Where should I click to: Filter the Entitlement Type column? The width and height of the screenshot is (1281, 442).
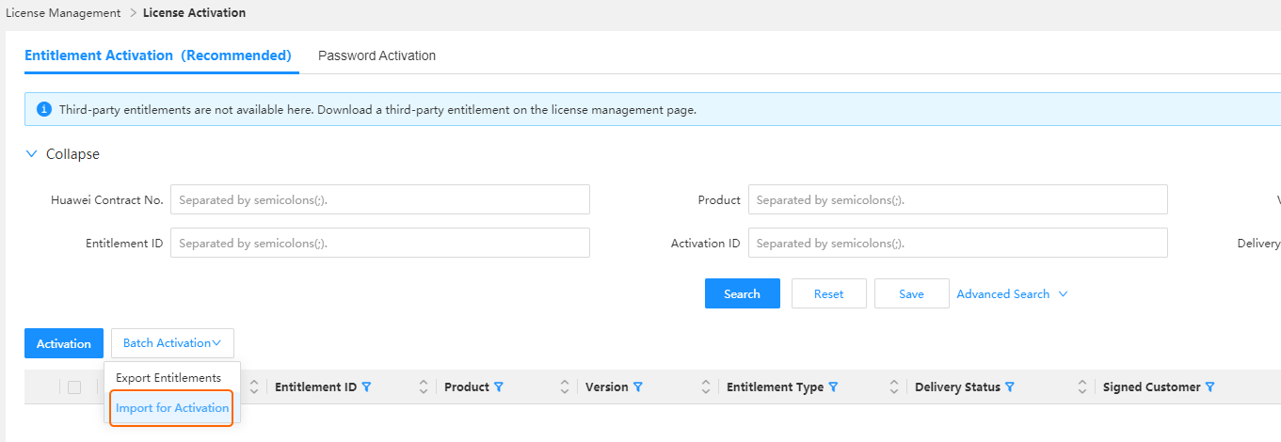pos(833,387)
